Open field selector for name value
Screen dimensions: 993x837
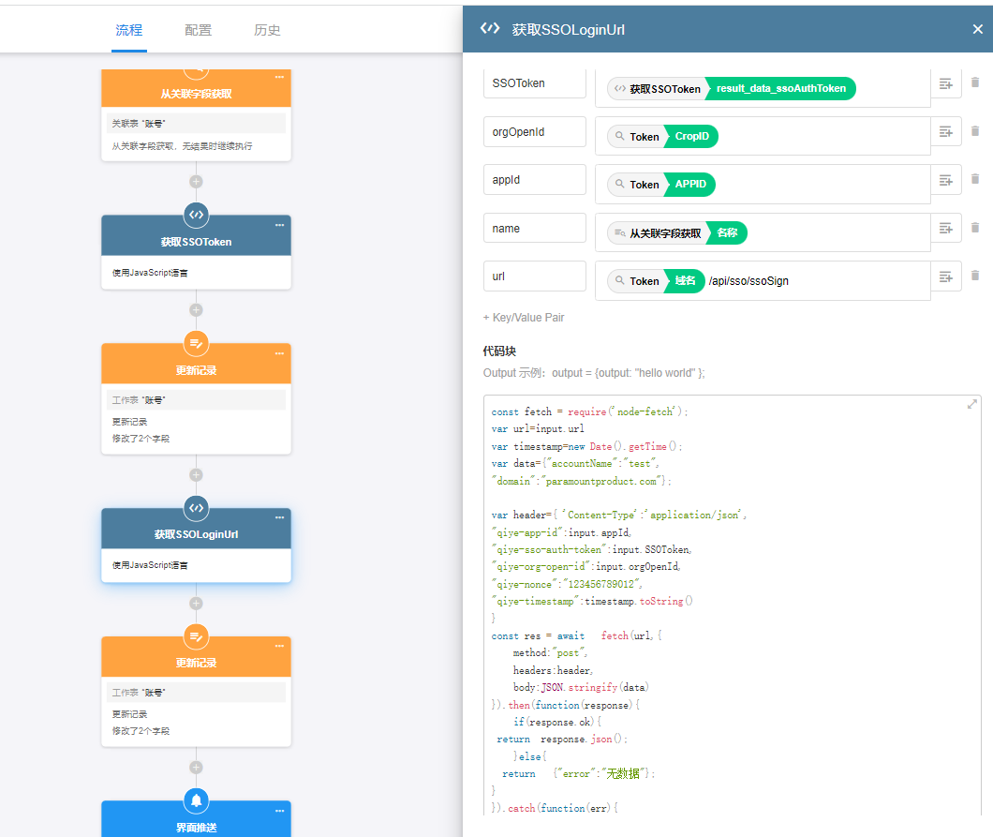pyautogui.click(x=946, y=228)
